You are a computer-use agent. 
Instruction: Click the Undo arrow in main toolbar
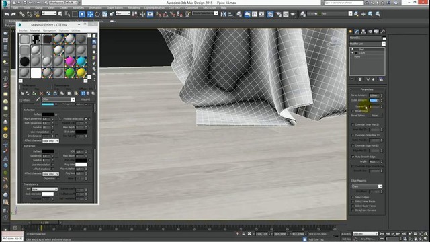coord(7,14)
